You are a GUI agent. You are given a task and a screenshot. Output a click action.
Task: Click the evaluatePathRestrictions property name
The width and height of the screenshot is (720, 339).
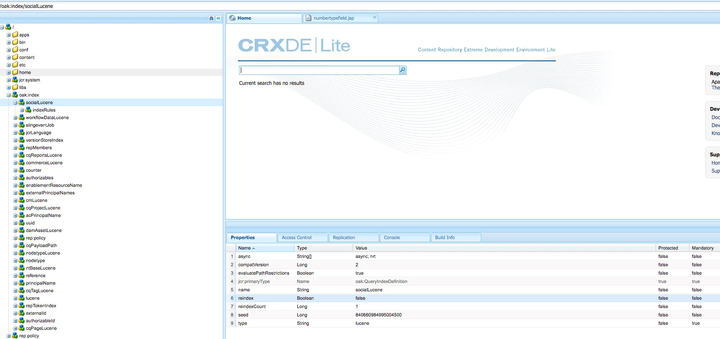tap(264, 273)
